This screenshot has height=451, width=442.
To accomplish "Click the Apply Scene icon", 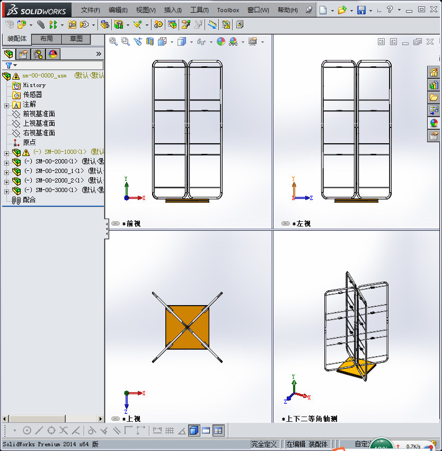I will click(233, 42).
